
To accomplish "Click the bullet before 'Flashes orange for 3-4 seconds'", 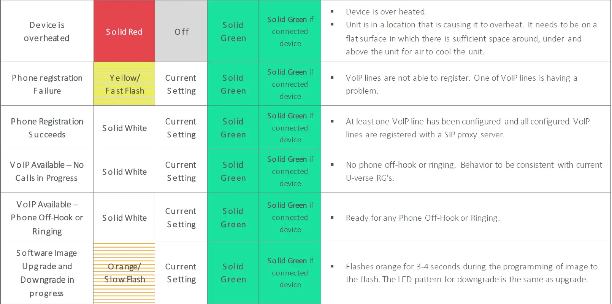I will tap(332, 266).
